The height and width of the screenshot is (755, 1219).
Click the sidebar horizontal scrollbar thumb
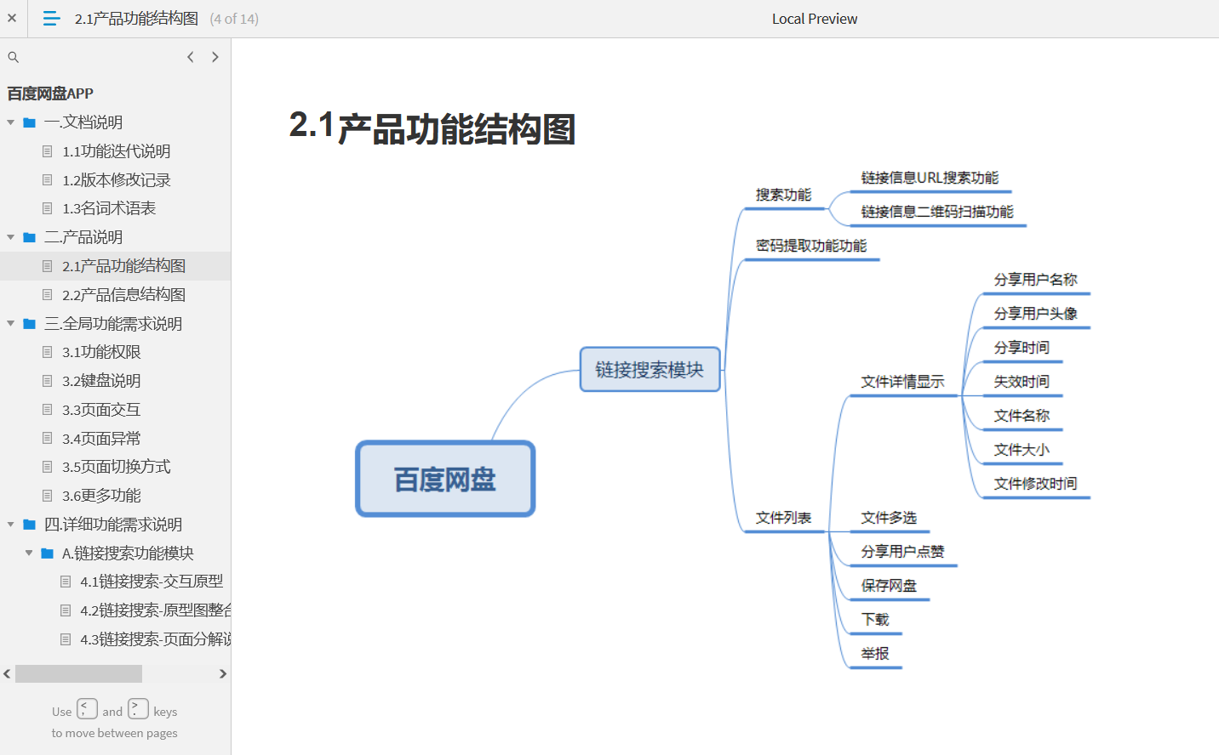78,674
